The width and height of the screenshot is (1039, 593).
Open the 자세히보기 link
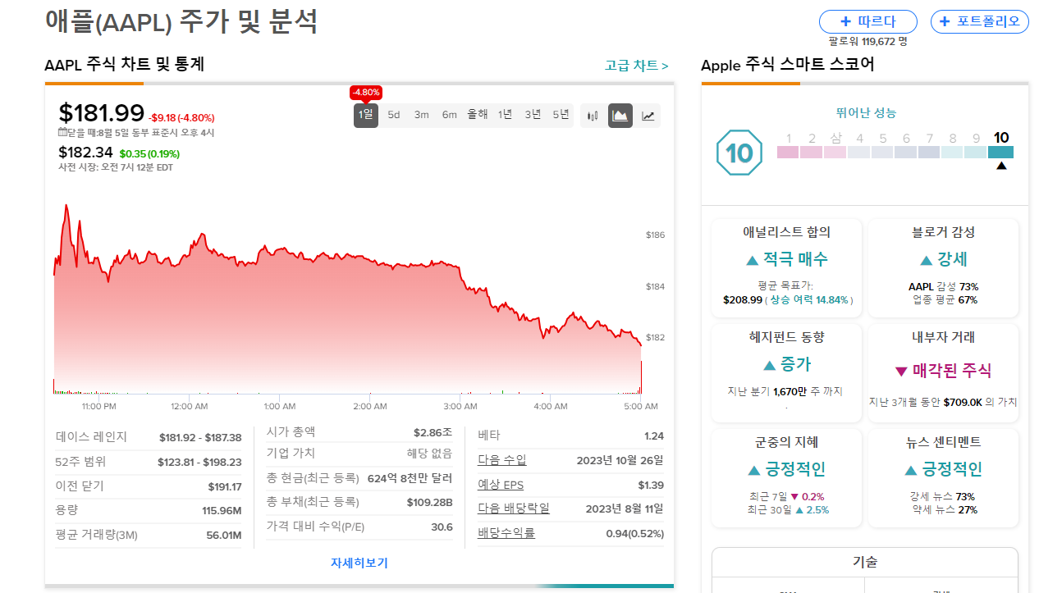[x=359, y=563]
